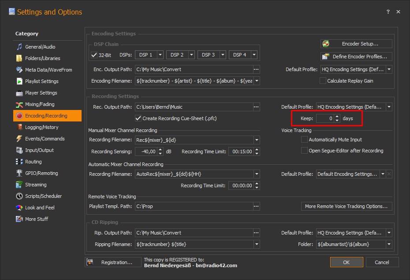
Task: Click the More Stuff icon
Action: point(19,219)
